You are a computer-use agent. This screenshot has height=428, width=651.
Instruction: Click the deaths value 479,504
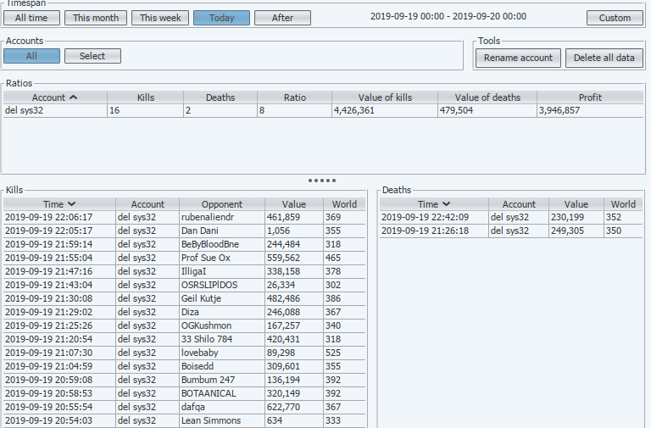(x=456, y=110)
